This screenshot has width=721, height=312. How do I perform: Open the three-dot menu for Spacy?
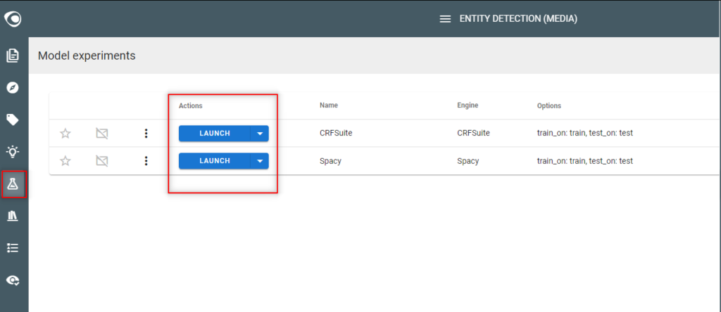(x=146, y=161)
